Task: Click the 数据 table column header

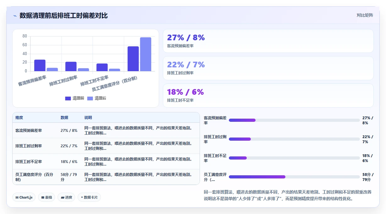Action: 64,117
